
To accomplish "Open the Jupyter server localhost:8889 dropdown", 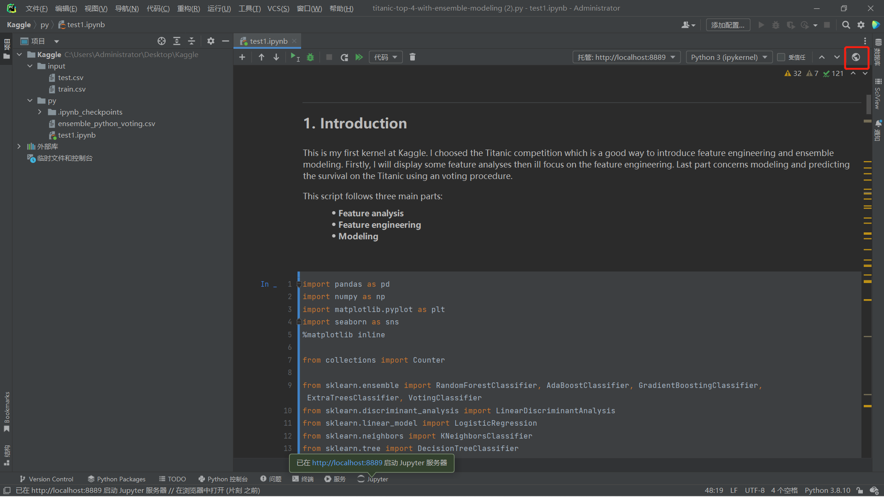I will tap(627, 57).
